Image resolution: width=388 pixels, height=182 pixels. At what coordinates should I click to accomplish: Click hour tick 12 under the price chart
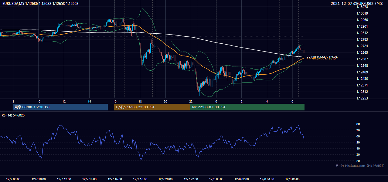tap(64, 101)
